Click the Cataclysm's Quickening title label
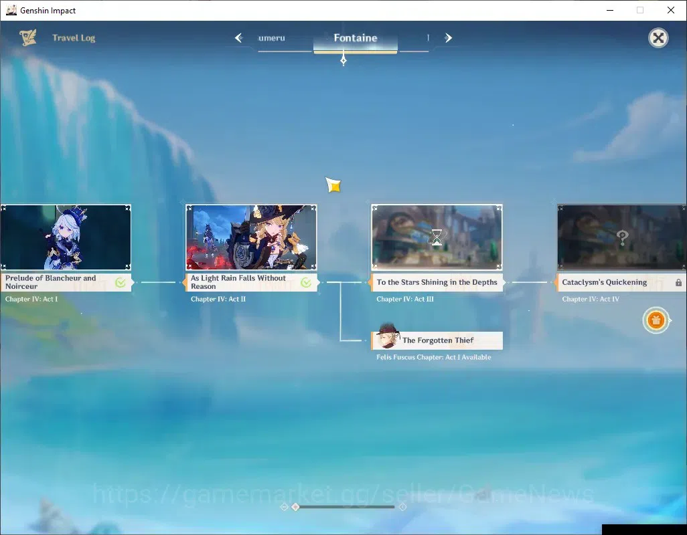687x535 pixels. click(x=604, y=282)
